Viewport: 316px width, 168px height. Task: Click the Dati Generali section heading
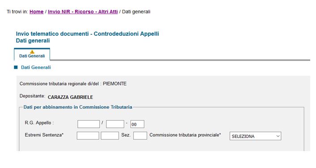tap(36, 67)
